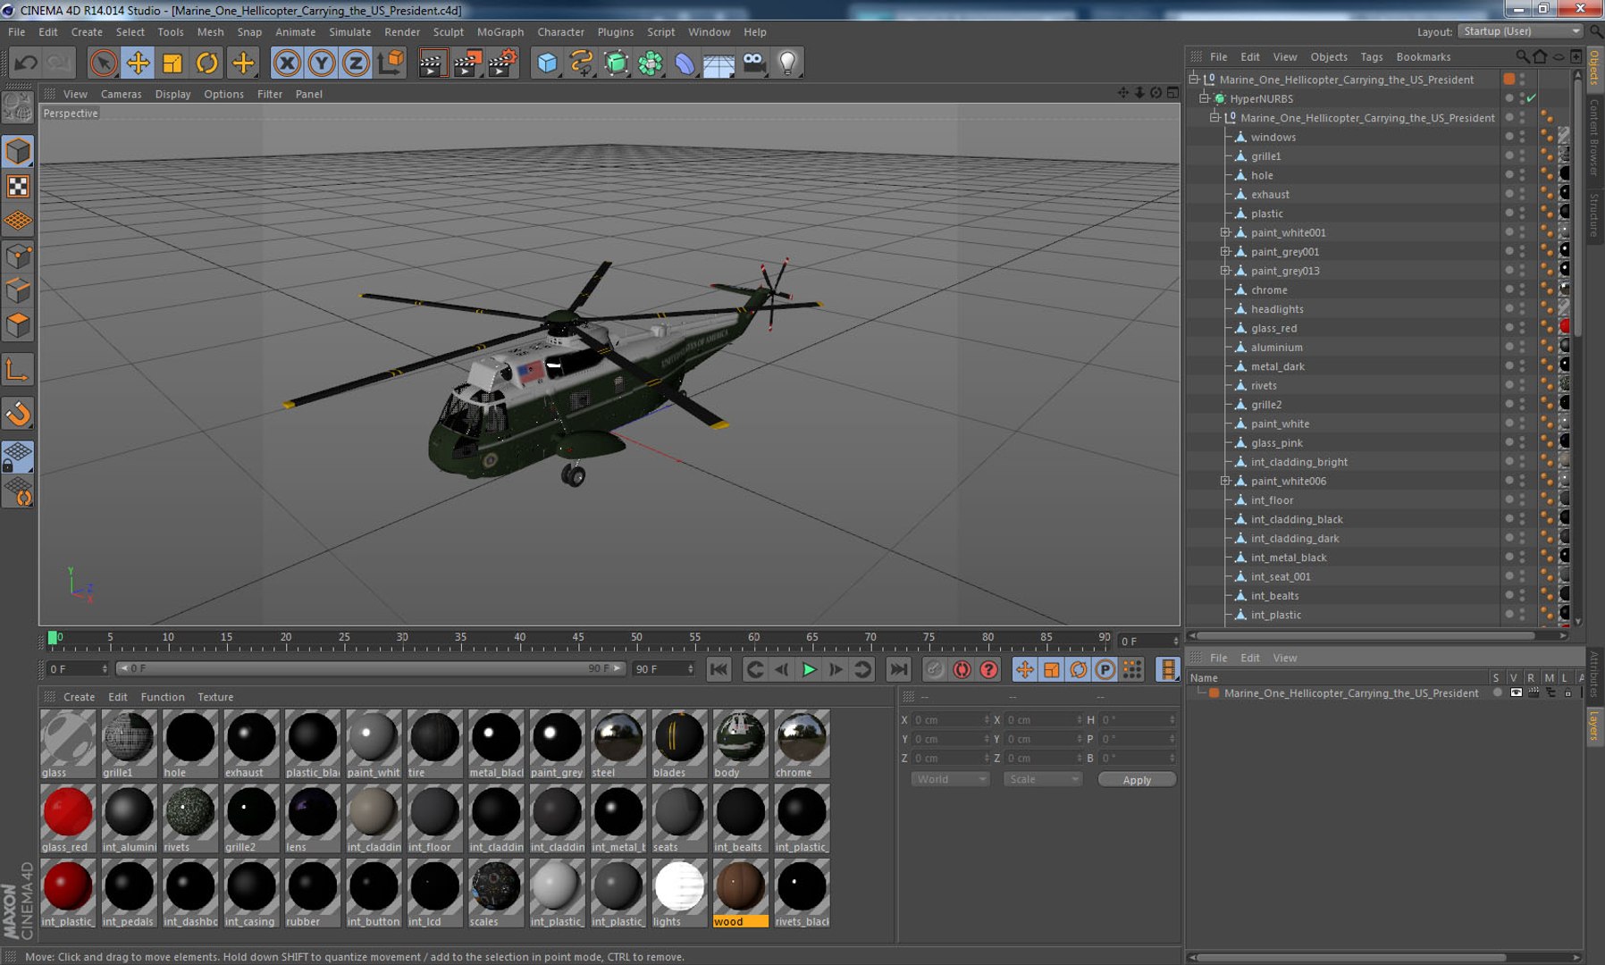Open the World coordinate dropdown
This screenshot has height=965, width=1605.
coord(950,779)
